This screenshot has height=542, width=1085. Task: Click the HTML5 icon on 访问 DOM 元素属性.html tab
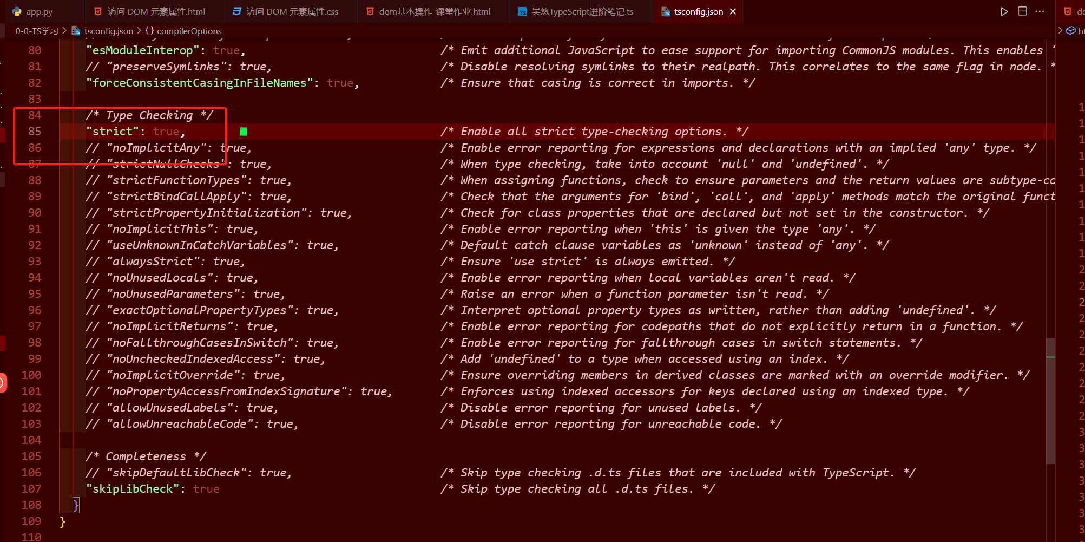click(x=98, y=11)
